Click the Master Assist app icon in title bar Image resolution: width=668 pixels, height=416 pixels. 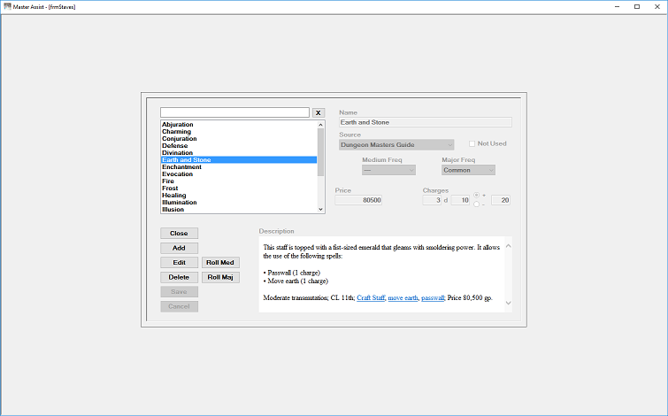click(7, 6)
